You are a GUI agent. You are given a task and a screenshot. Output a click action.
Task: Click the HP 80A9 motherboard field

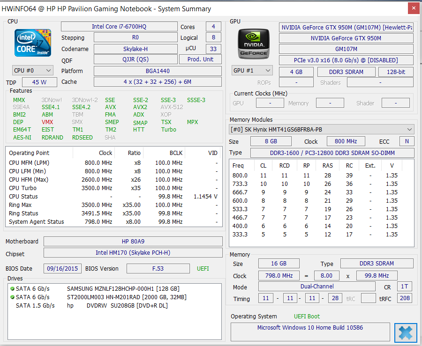click(x=133, y=241)
